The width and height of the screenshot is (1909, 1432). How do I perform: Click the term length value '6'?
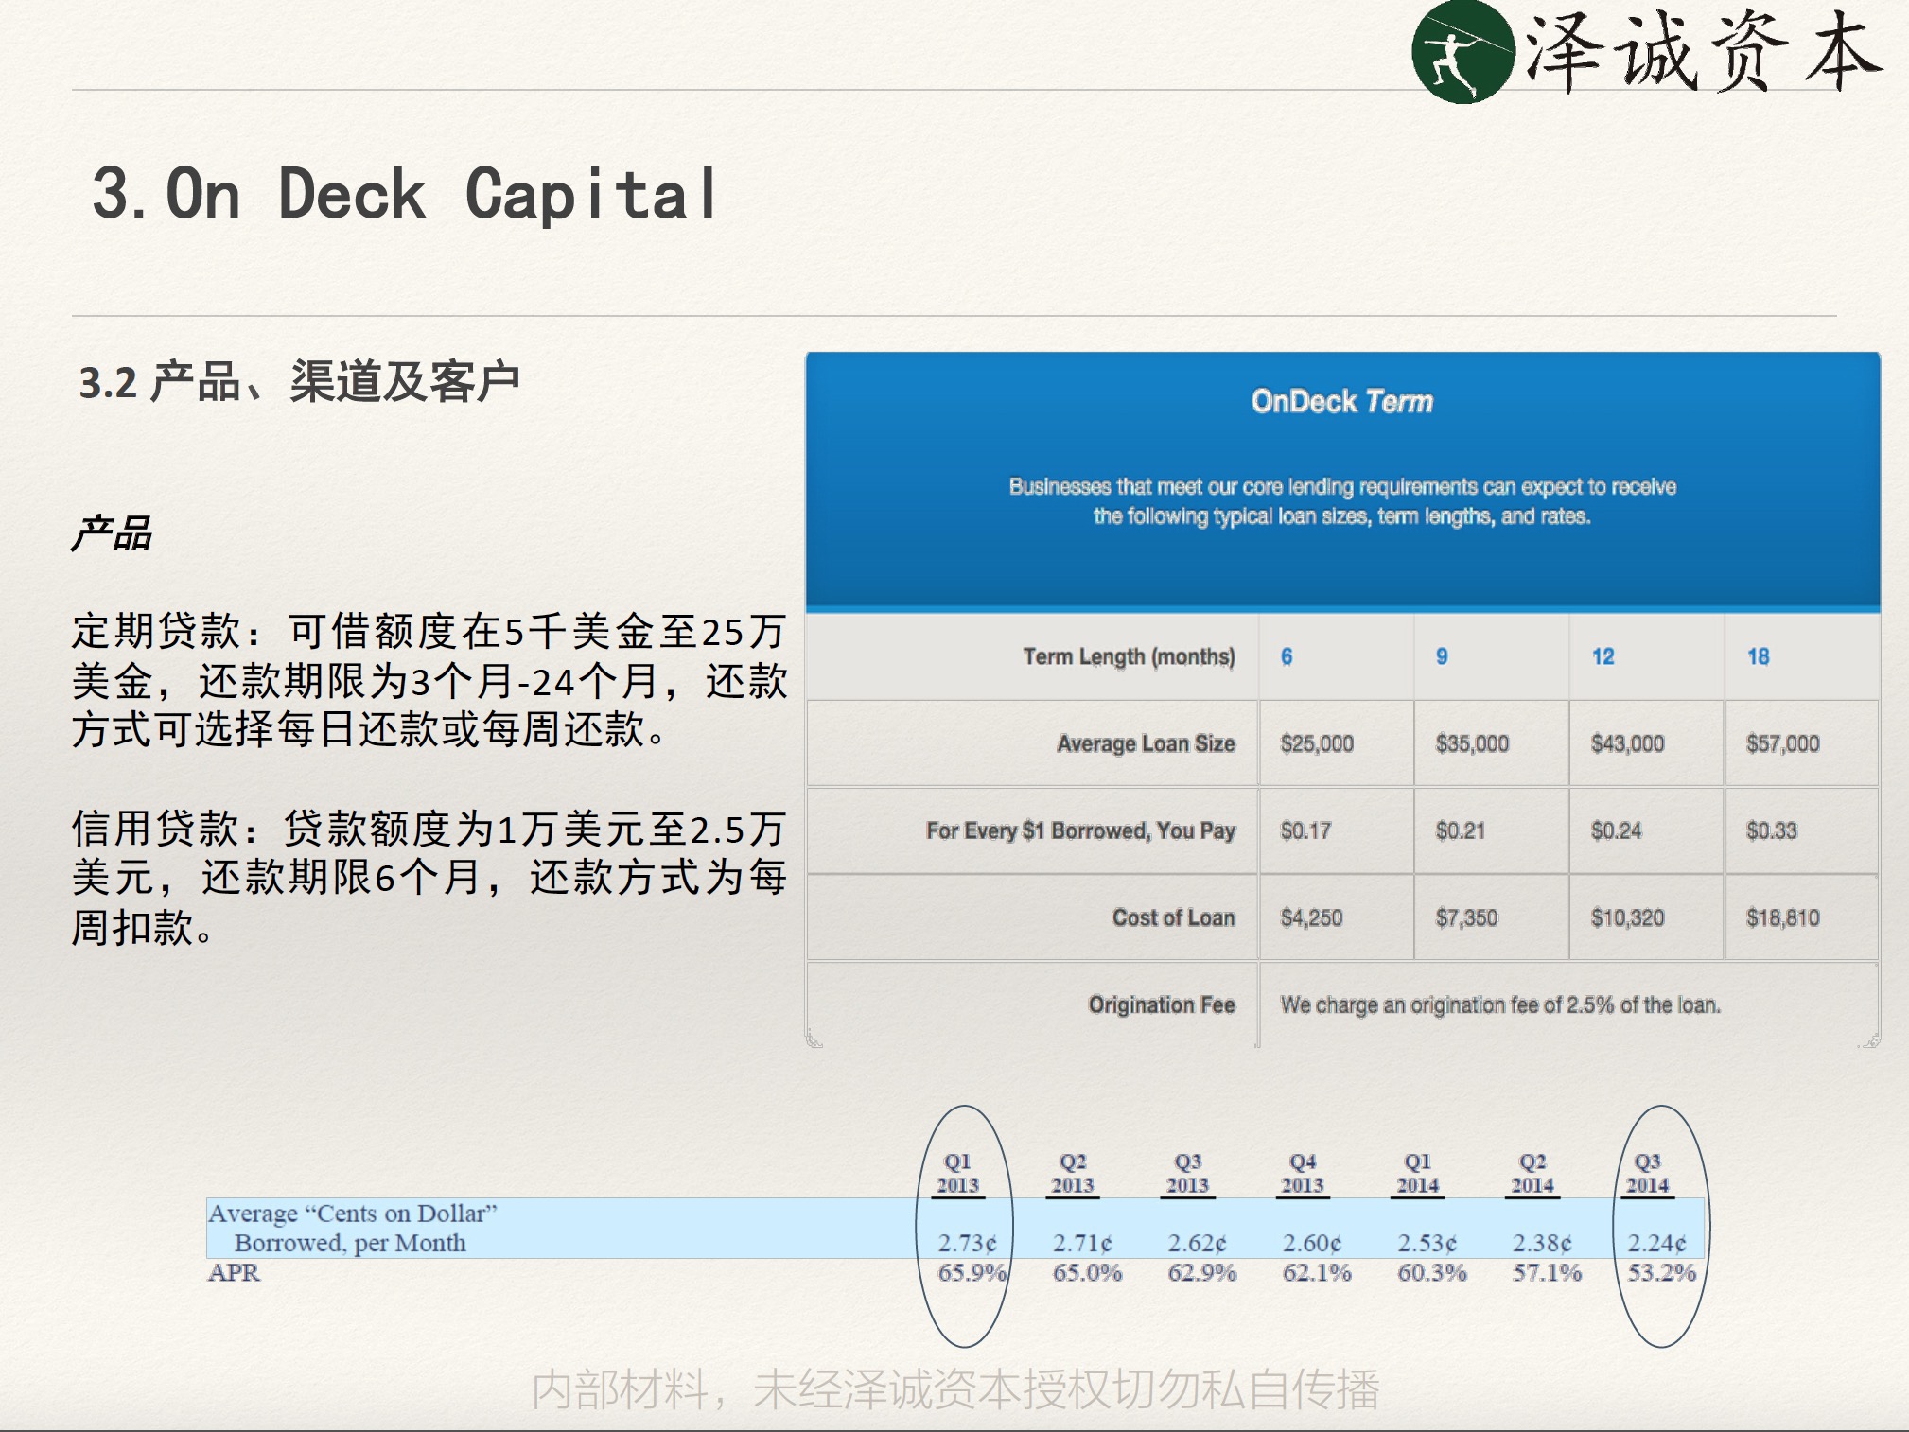point(1287,656)
